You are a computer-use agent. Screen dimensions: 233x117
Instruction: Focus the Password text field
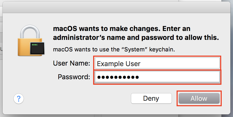[157, 77]
